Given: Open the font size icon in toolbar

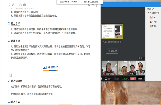Looking at the screenshot, I should (x=13, y=5).
